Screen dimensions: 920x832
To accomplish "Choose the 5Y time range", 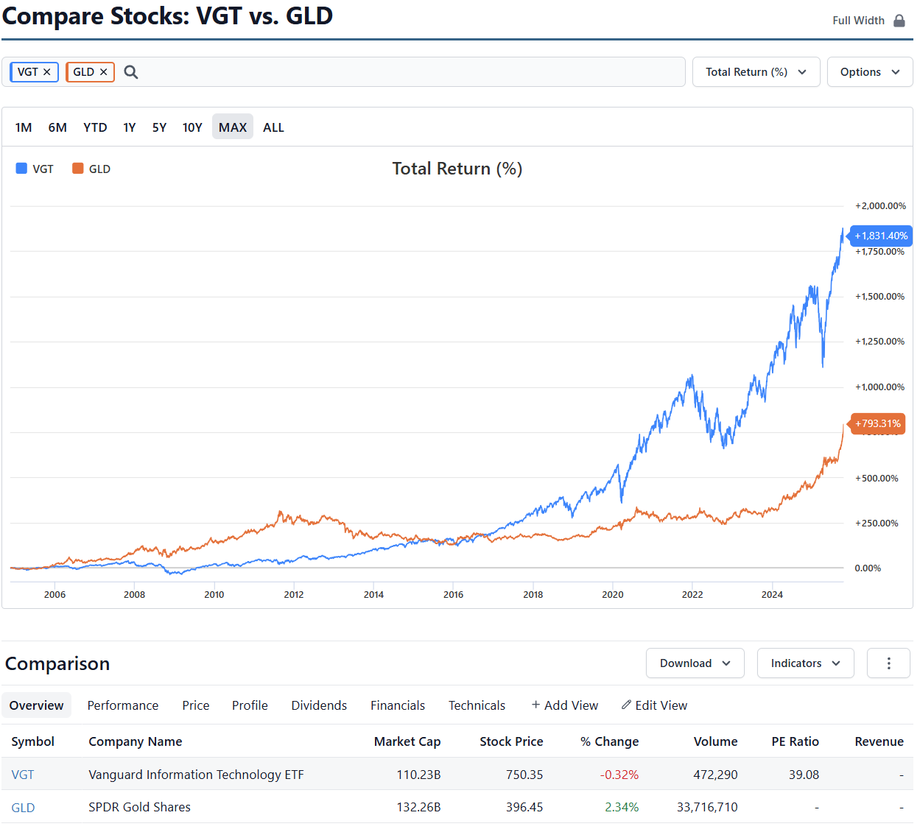I will (x=159, y=127).
